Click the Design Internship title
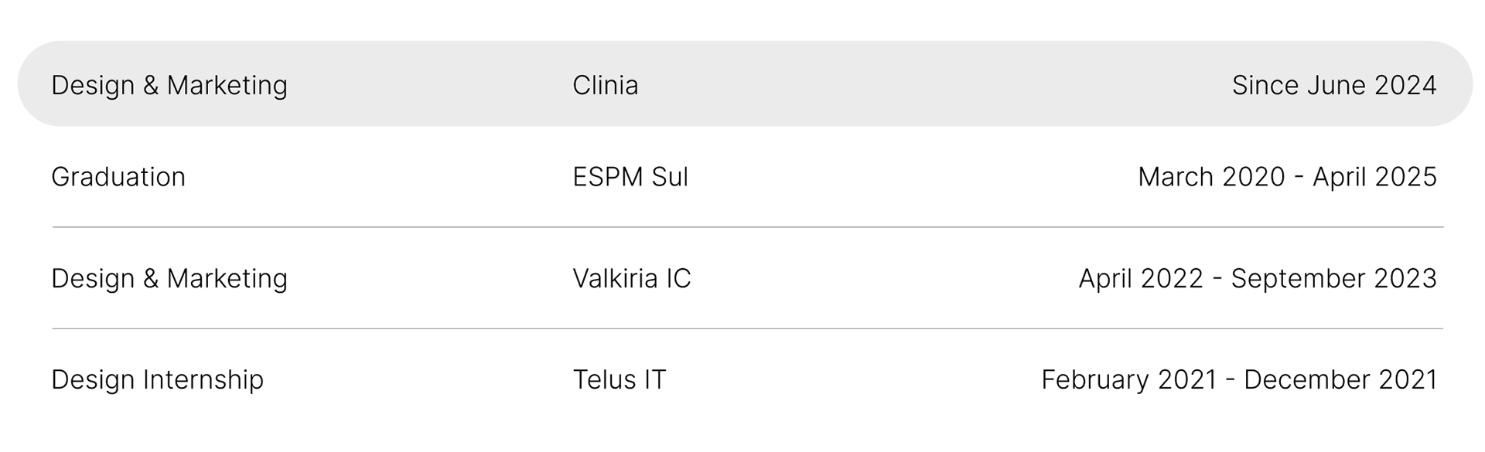Screen dimensions: 1485x452 point(157,379)
